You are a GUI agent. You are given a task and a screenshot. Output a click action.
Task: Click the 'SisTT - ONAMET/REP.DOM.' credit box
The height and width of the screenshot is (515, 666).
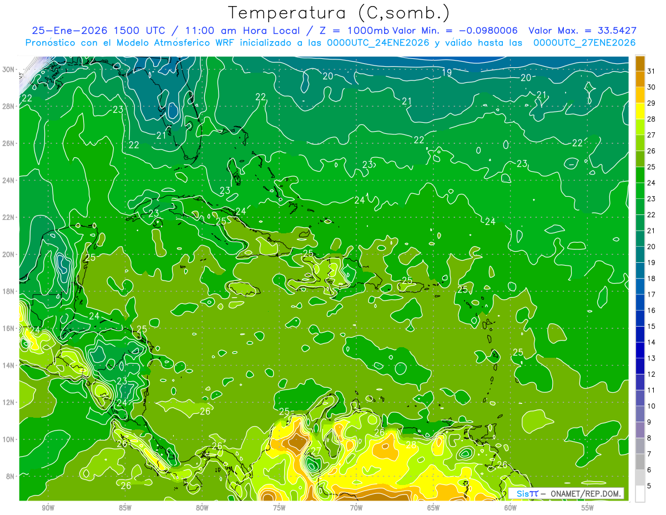[x=567, y=493]
